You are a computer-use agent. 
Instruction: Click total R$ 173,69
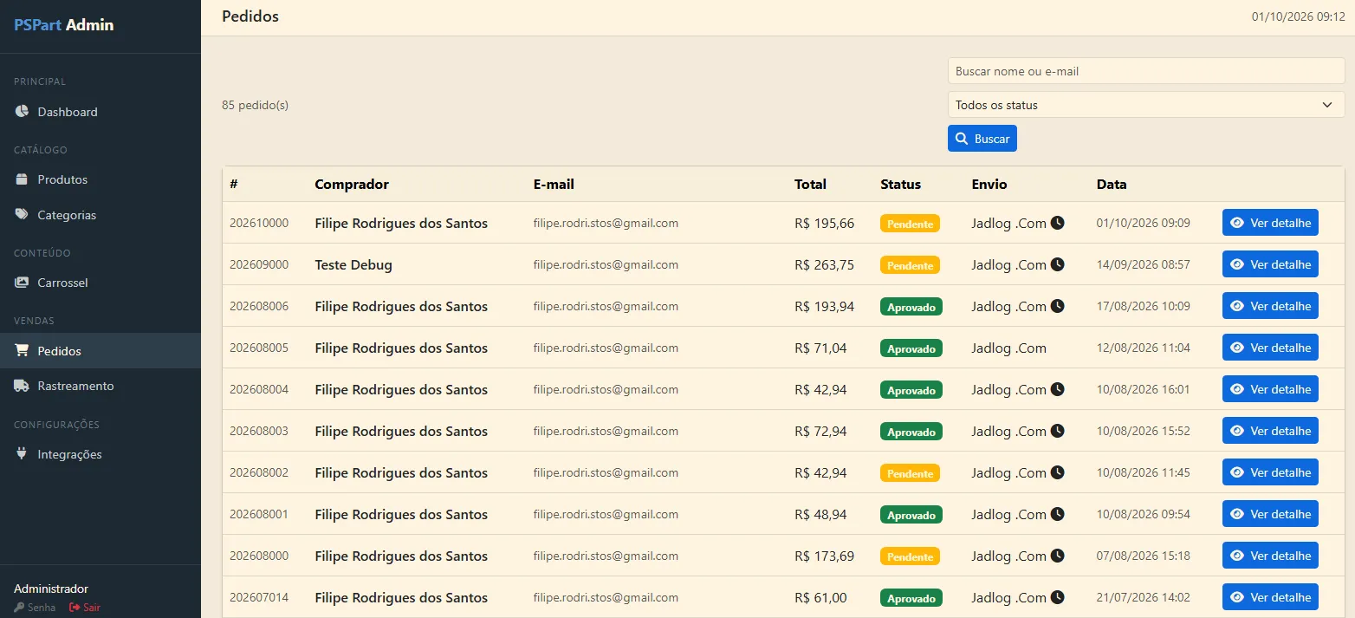pyautogui.click(x=824, y=556)
